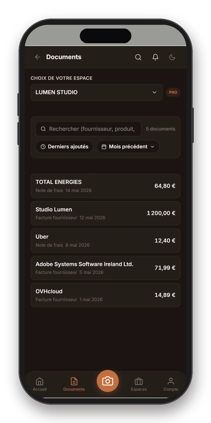Focus the Rechercher search field

point(88,129)
